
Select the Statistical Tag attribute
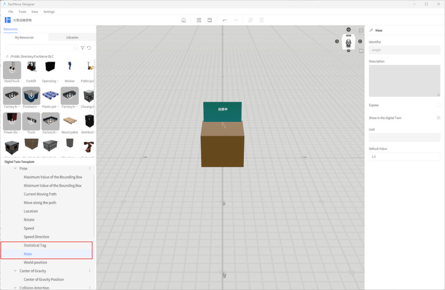point(35,245)
